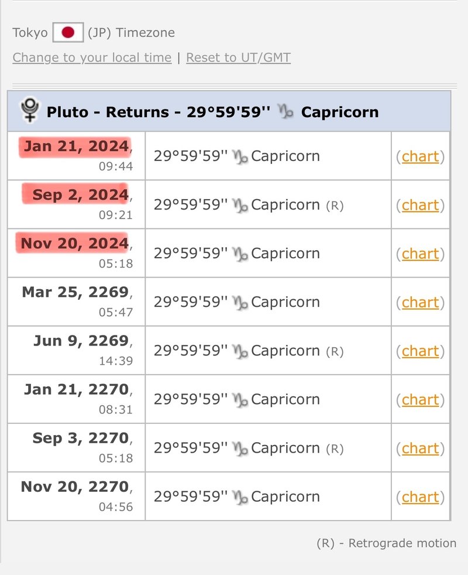Click Capricorn glyph in Nov 20, 2024 row
This screenshot has height=575, width=468.
pyautogui.click(x=240, y=254)
